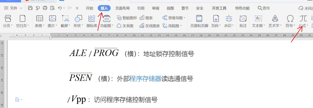Click the 页码 page number icon
The height and width of the screenshot is (108, 313).
point(216,19)
